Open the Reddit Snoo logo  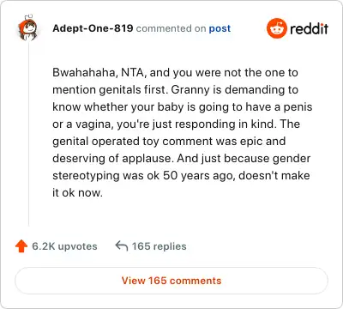[276, 28]
